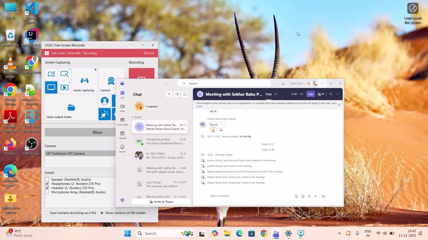The image size is (428, 240).
Task: Uncheck Headphones (2- Rockerz 235 Pro)
Action: coord(47,184)
